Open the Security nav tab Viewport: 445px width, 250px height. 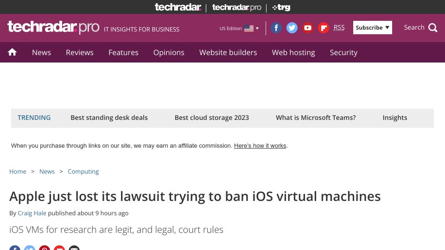click(x=343, y=52)
